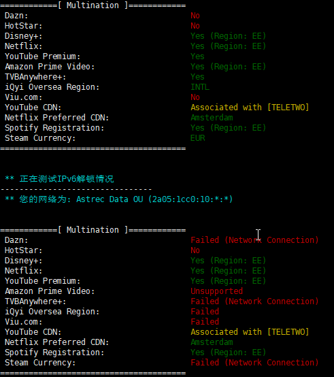Click the HotStar 'No' result in IPv6 section
Image resolution: width=334 pixels, height=377 pixels.
pyautogui.click(x=195, y=250)
